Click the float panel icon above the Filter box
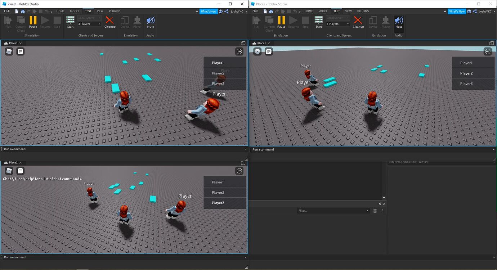This screenshot has width=497, height=270. 380,203
